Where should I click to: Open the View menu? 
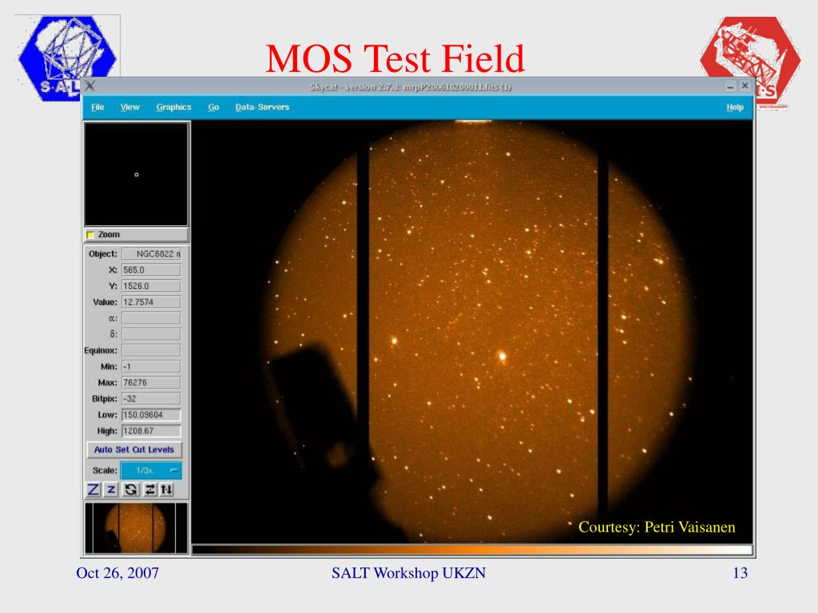130,107
